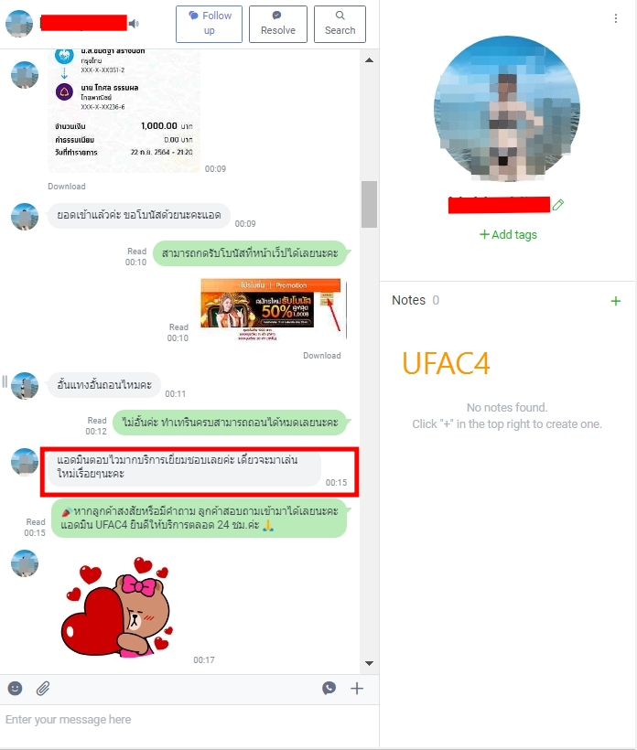Click the plus icon beside message tools
This screenshot has height=750, width=637.
[357, 689]
